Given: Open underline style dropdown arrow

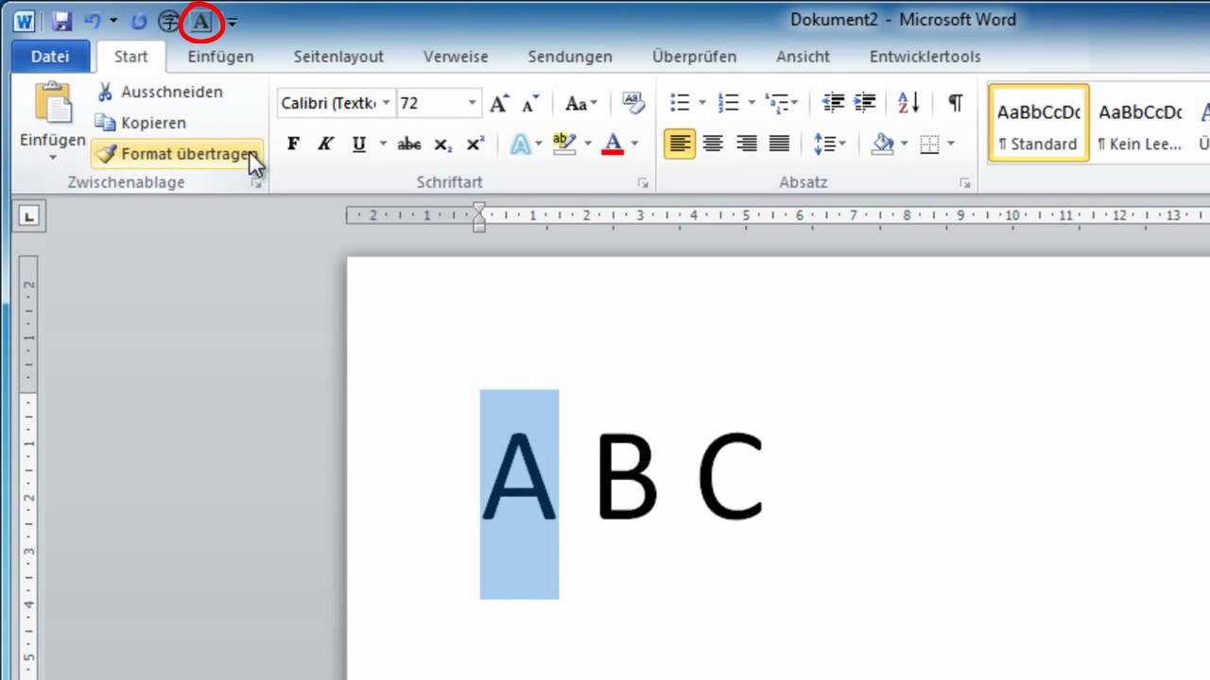Looking at the screenshot, I should tap(383, 144).
